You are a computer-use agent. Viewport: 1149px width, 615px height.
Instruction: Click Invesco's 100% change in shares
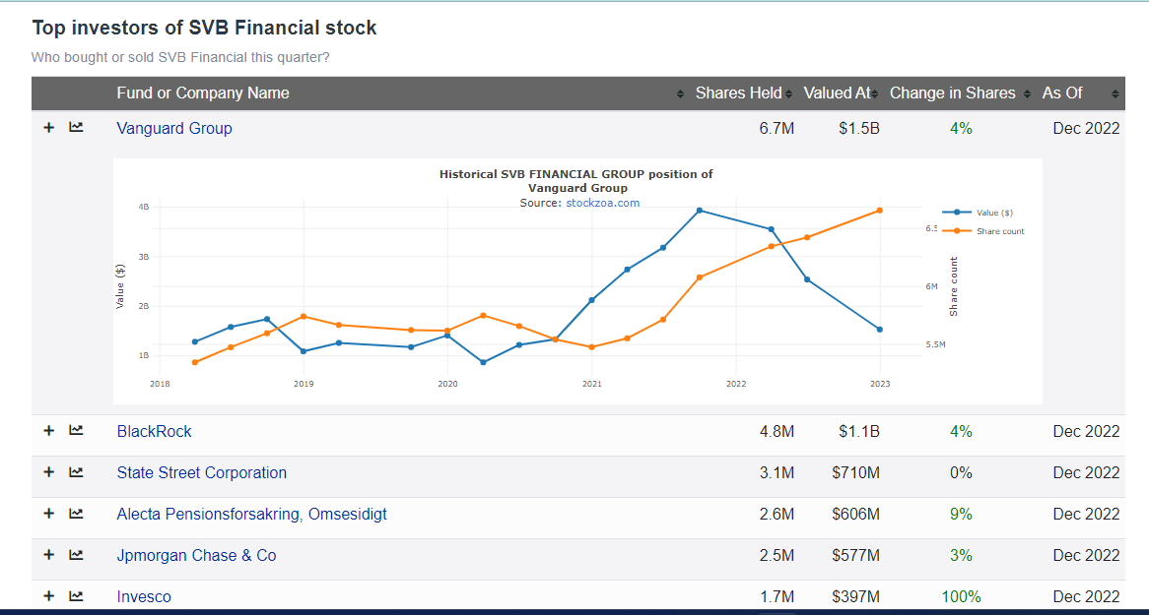(x=961, y=596)
